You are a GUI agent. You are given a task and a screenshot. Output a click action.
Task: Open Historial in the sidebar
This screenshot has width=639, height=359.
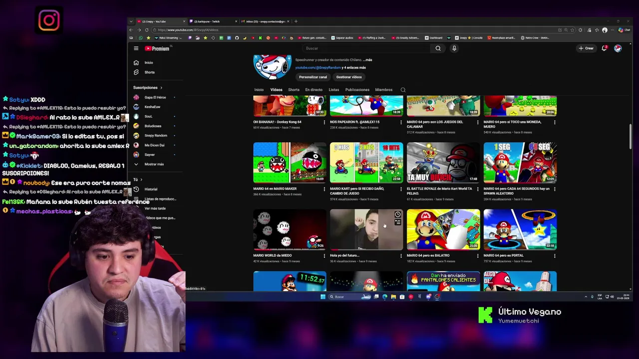click(151, 189)
